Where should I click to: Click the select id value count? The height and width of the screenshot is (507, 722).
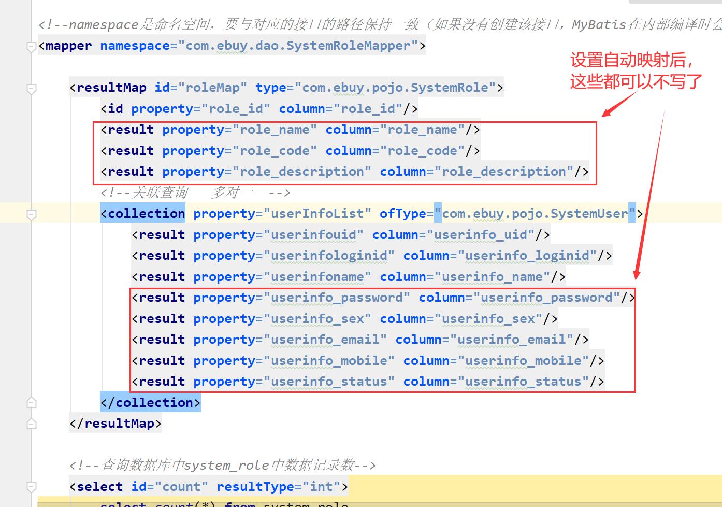click(181, 487)
